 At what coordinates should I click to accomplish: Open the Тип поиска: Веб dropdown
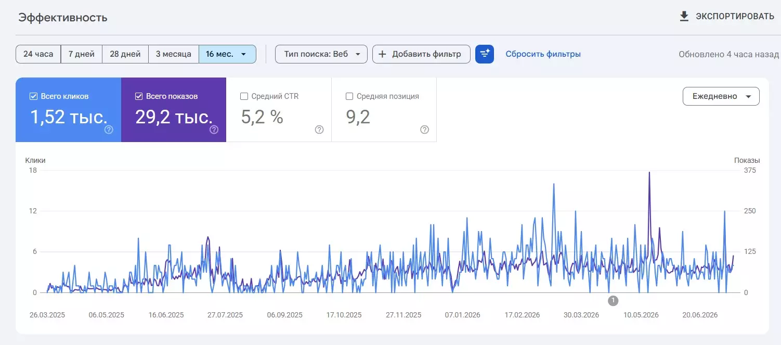pos(321,54)
